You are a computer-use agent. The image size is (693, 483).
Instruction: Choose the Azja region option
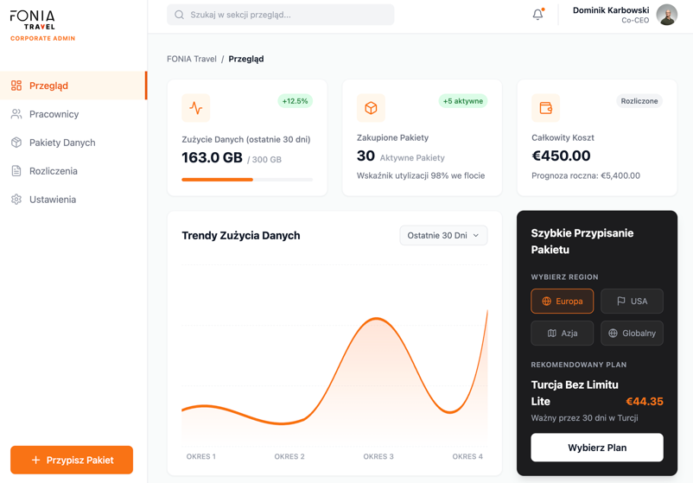(x=562, y=334)
